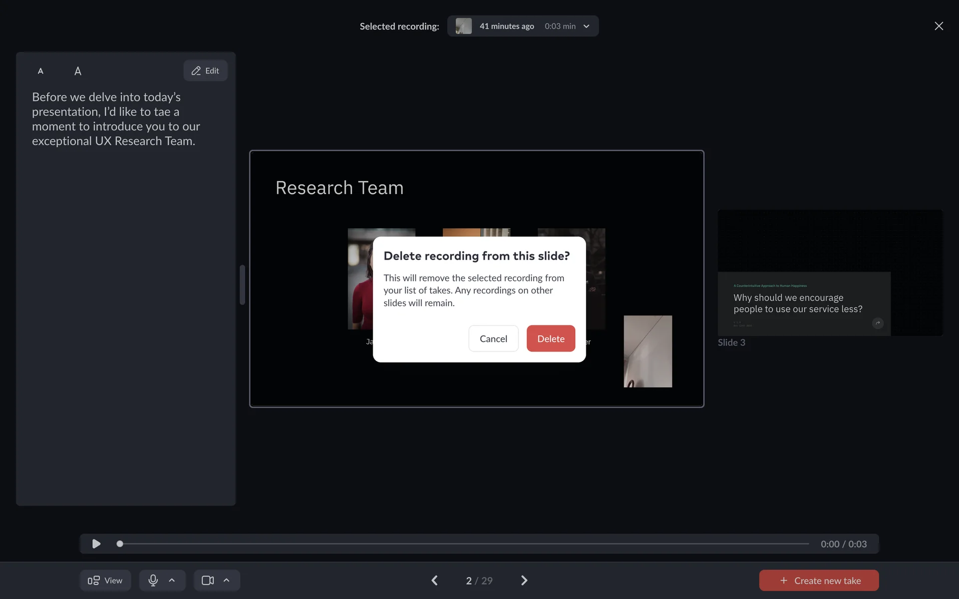
Task: Go to the previous slide arrow
Action: coord(435,580)
